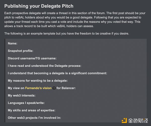Select My skills and areas of expertise line

coord(31,110)
